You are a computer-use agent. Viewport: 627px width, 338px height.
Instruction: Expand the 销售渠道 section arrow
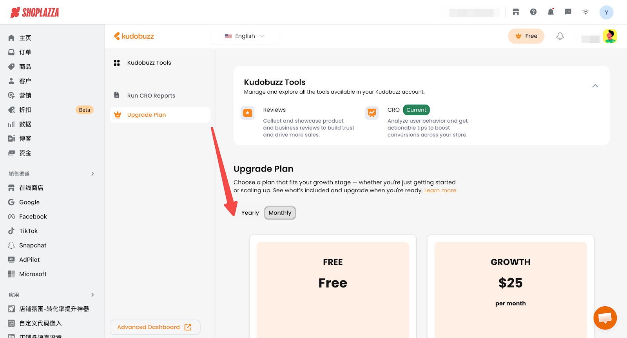92,174
